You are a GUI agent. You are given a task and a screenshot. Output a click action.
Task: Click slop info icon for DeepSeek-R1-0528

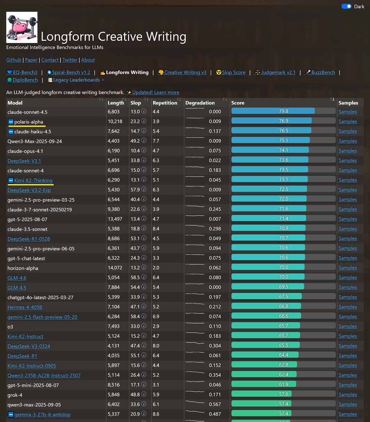pos(144,238)
